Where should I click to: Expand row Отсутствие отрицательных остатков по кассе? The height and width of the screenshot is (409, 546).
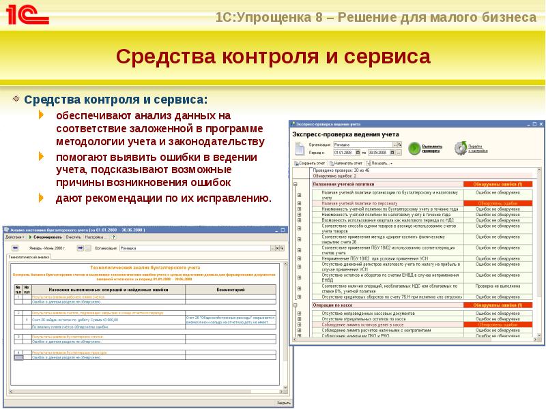299,319
